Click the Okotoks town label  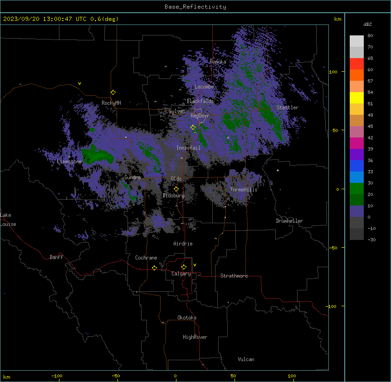point(187,318)
